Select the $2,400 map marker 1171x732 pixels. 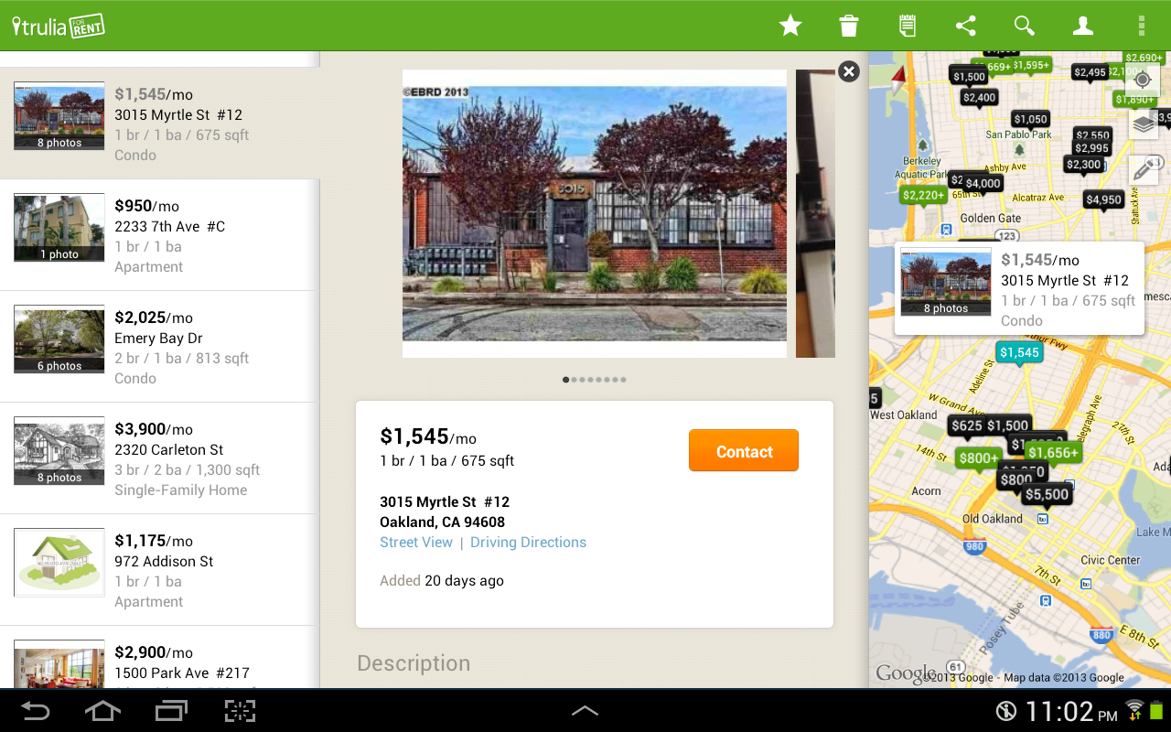[x=980, y=99]
